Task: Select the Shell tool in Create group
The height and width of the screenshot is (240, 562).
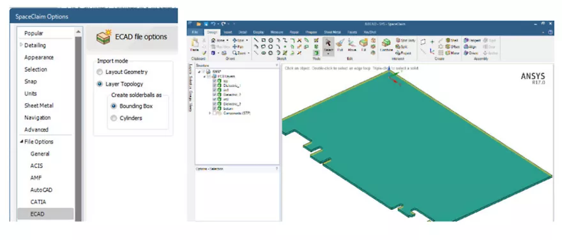Action: point(452,40)
